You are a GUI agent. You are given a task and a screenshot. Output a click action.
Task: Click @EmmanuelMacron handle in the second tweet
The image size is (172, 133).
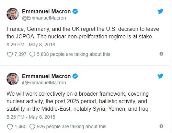pyautogui.click(x=44, y=83)
